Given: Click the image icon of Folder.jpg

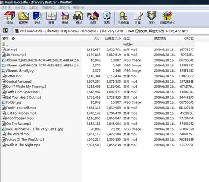Looking at the screenshot, I should click(4, 102).
